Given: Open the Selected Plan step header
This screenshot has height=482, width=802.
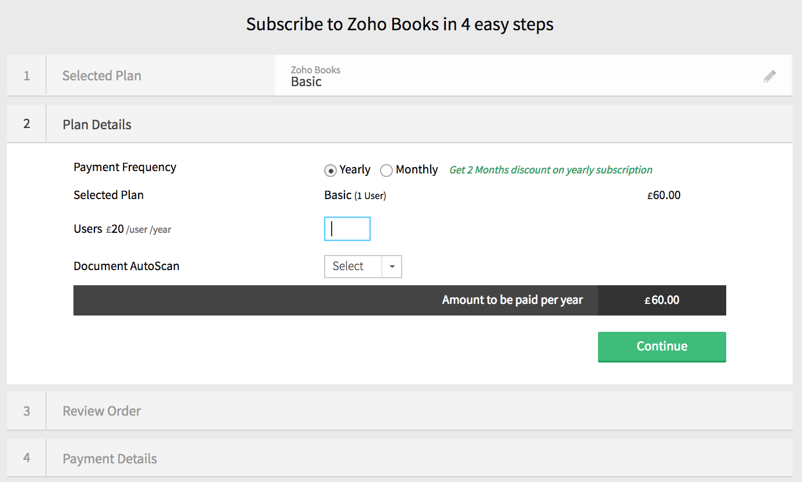Looking at the screenshot, I should click(101, 76).
